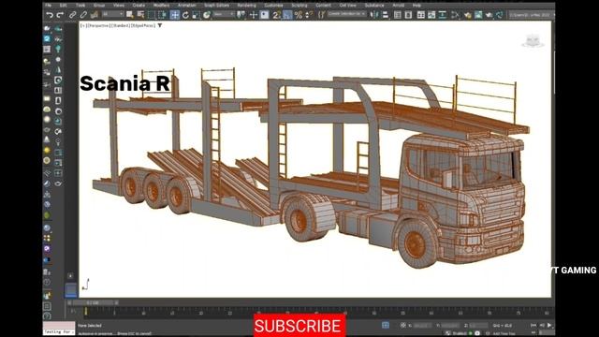This screenshot has height=337, width=599.
Task: Toggle the 2D Snaps button
Action: click(x=277, y=15)
